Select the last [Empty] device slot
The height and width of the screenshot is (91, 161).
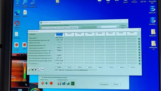[x=132, y=33]
